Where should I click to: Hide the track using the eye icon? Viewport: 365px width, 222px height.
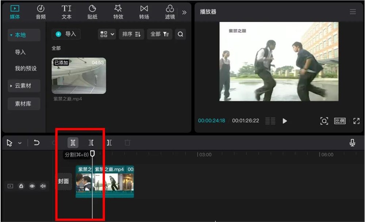click(32, 186)
